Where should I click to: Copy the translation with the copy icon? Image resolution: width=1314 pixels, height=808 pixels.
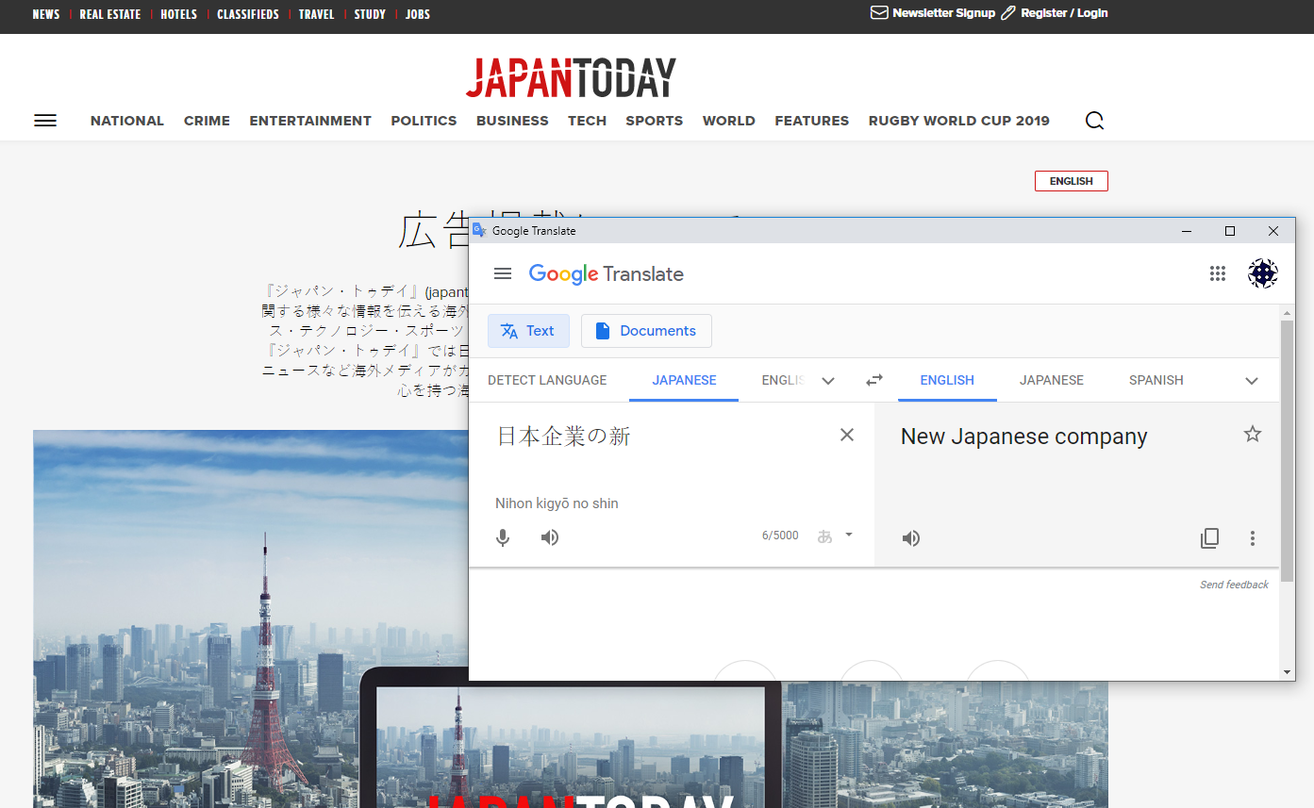[x=1209, y=538]
